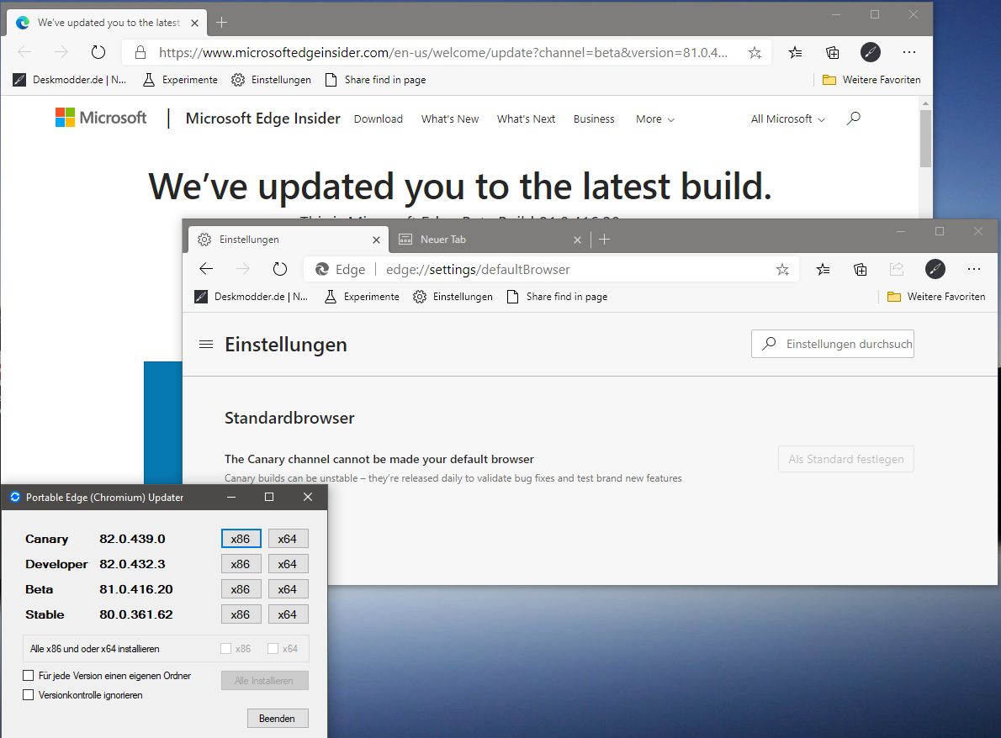Install Beta x86 build
Image resolution: width=1001 pixels, height=738 pixels.
(241, 589)
